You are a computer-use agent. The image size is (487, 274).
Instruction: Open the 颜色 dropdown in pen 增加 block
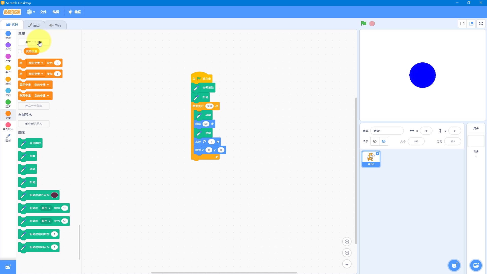(x=46, y=208)
